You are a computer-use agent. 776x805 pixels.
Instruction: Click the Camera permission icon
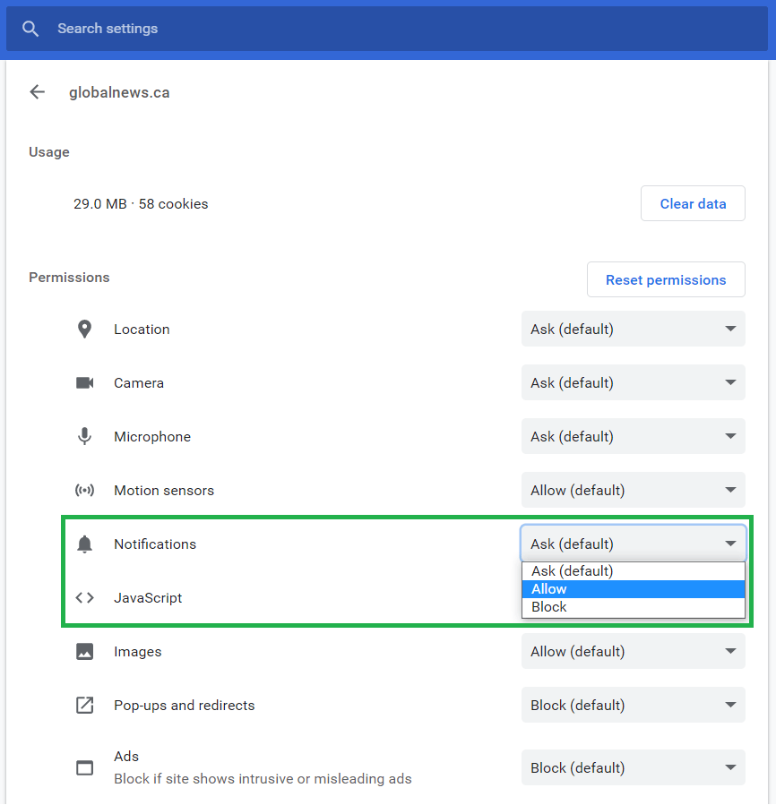[84, 383]
